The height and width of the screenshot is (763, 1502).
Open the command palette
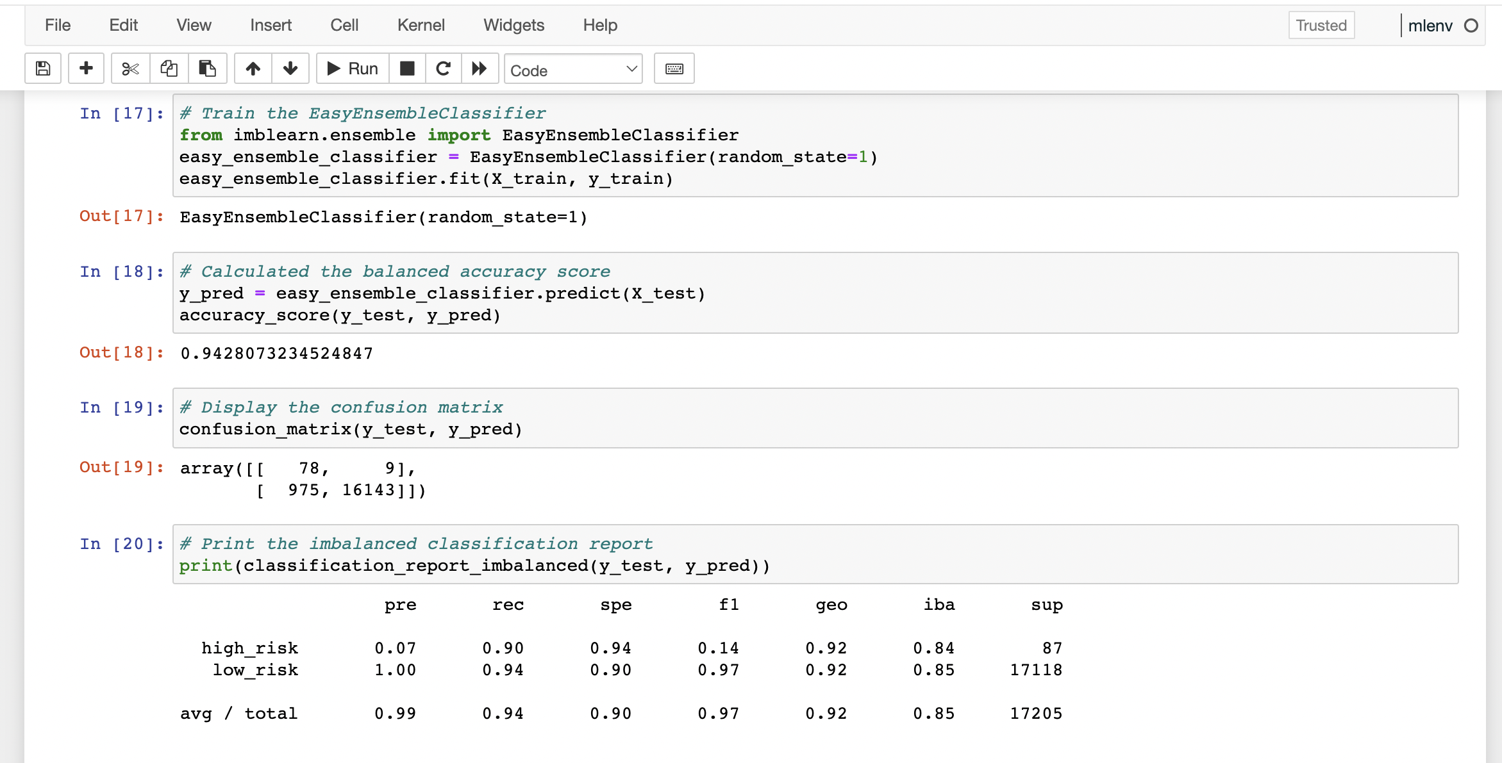[674, 69]
